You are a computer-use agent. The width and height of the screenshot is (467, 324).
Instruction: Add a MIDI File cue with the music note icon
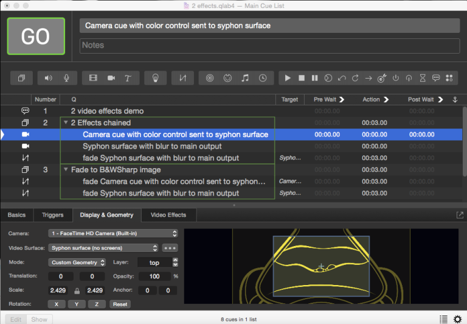[x=245, y=78]
